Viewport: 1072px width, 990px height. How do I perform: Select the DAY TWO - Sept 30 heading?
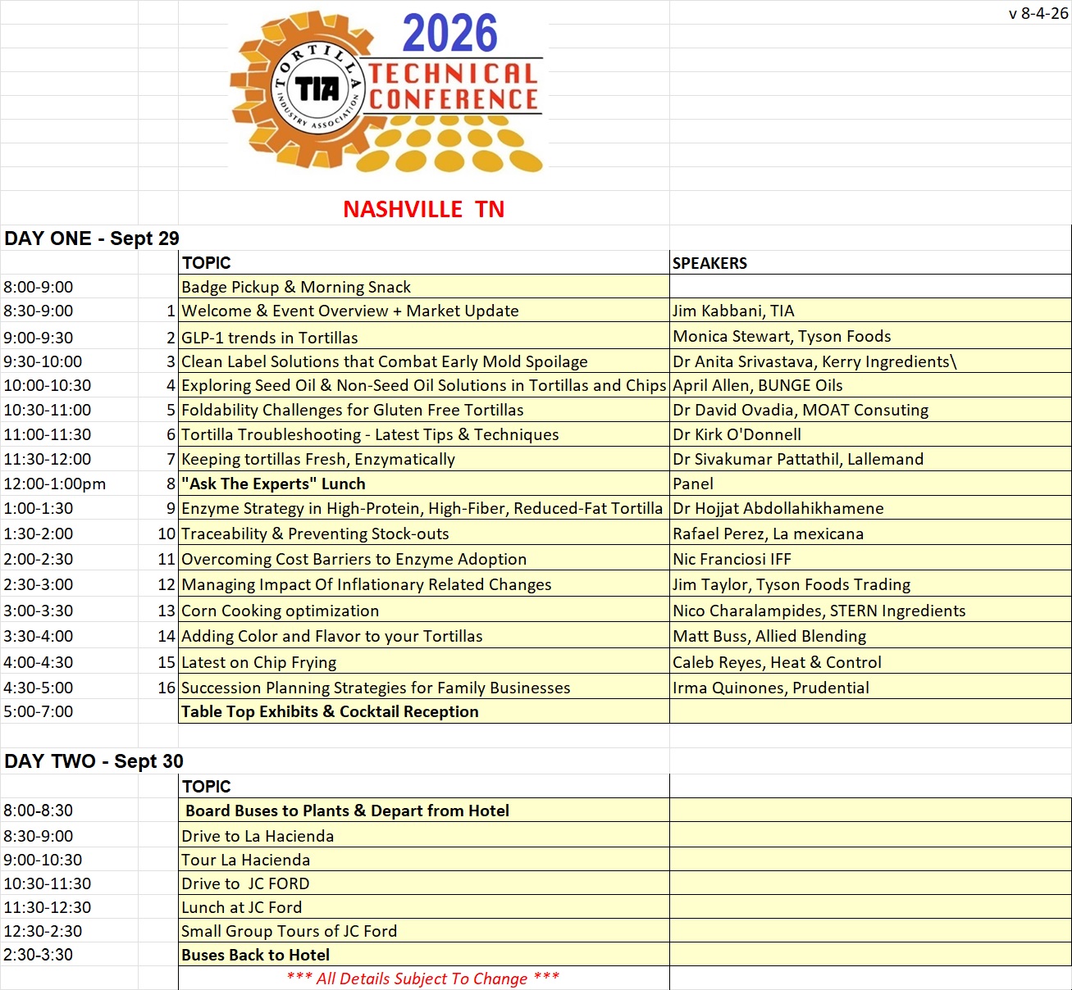pos(94,761)
